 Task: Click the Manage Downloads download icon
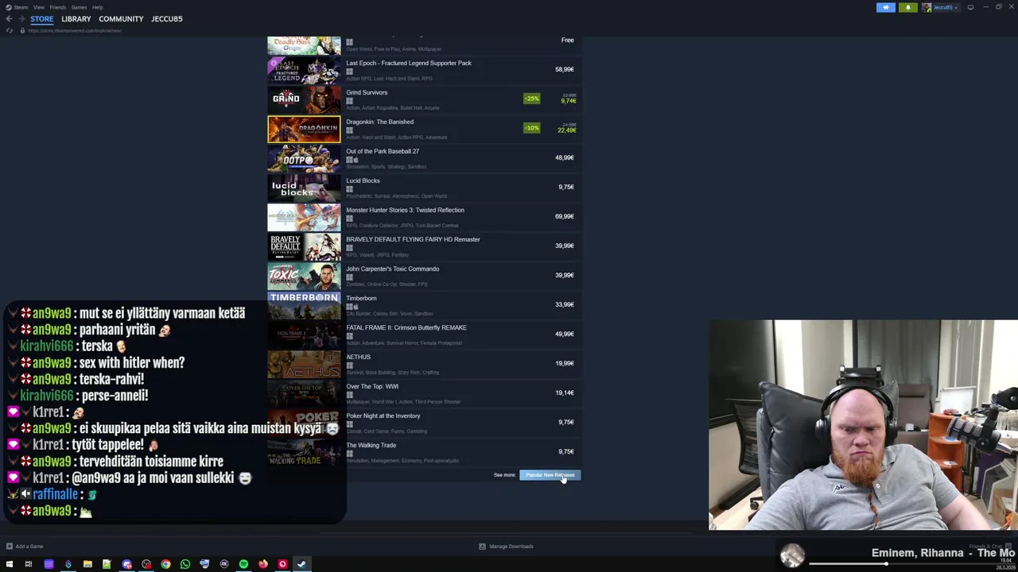(x=482, y=547)
